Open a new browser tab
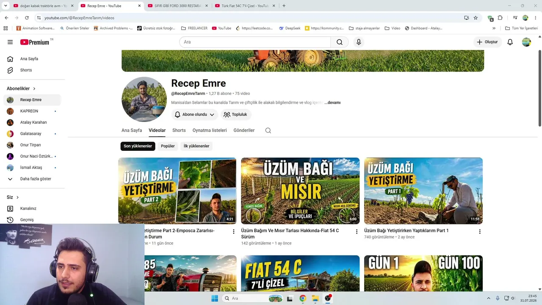The image size is (542, 305). click(x=284, y=6)
